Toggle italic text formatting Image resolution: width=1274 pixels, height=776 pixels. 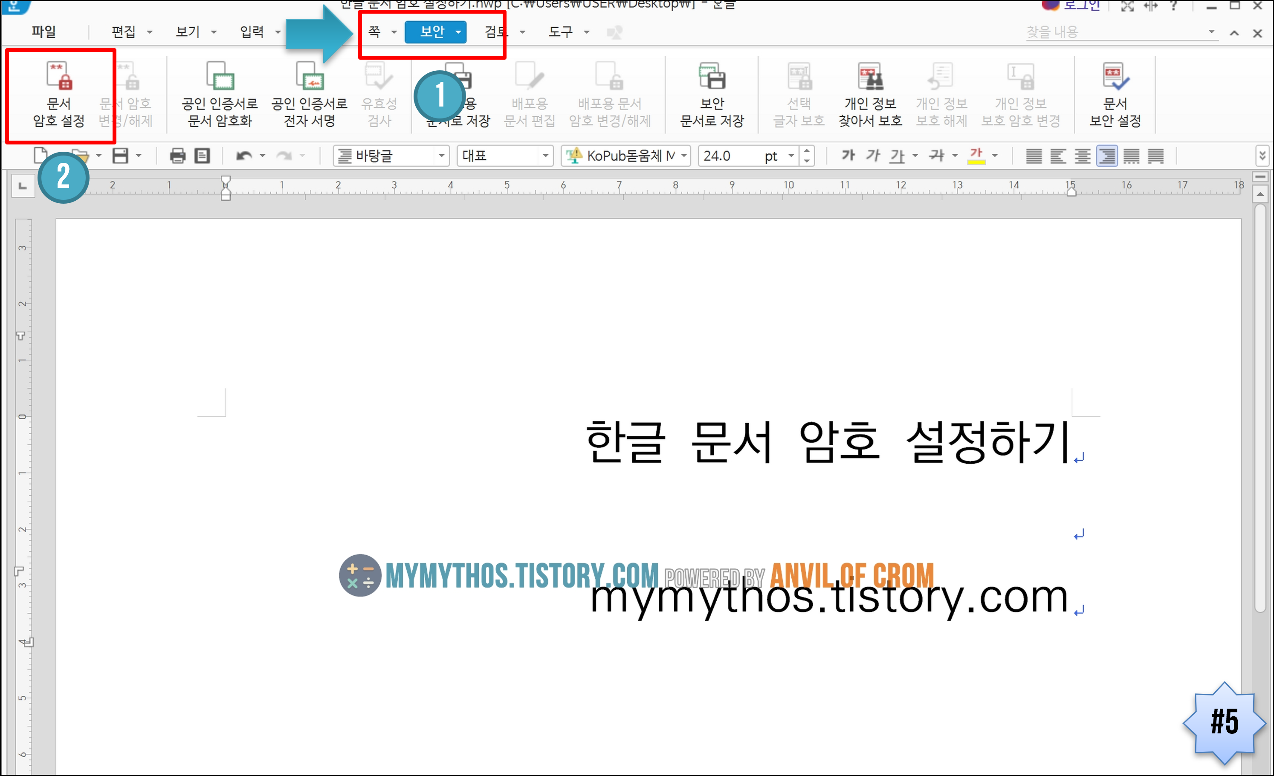click(873, 156)
